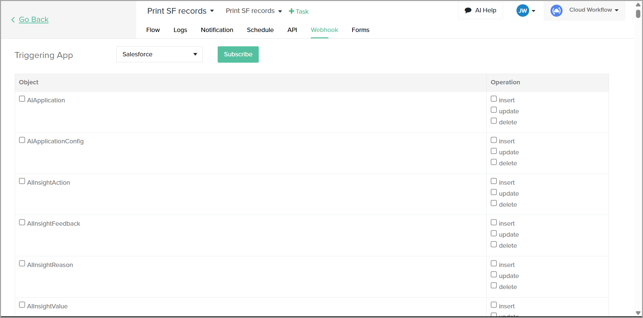643x318 pixels.
Task: Toggle update checkbox for AIInsightAction
Action: coord(494,192)
